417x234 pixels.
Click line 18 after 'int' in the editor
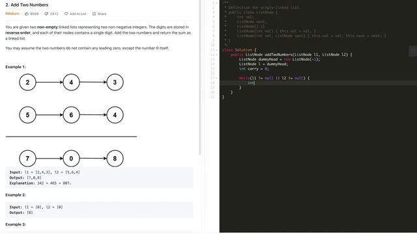(x=255, y=83)
